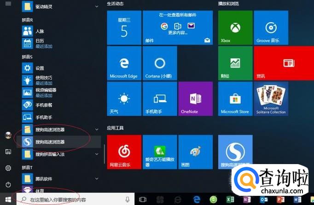Open 手机套餐 in the app list
The width and height of the screenshot is (314, 205).
61,105
